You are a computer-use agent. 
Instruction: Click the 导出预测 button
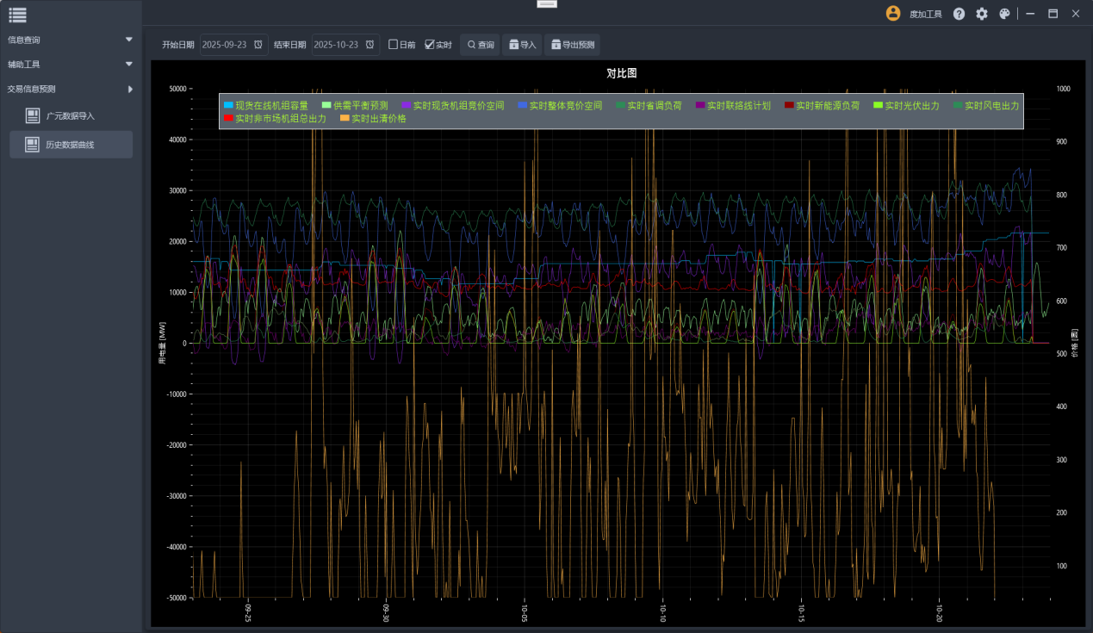pyautogui.click(x=572, y=45)
